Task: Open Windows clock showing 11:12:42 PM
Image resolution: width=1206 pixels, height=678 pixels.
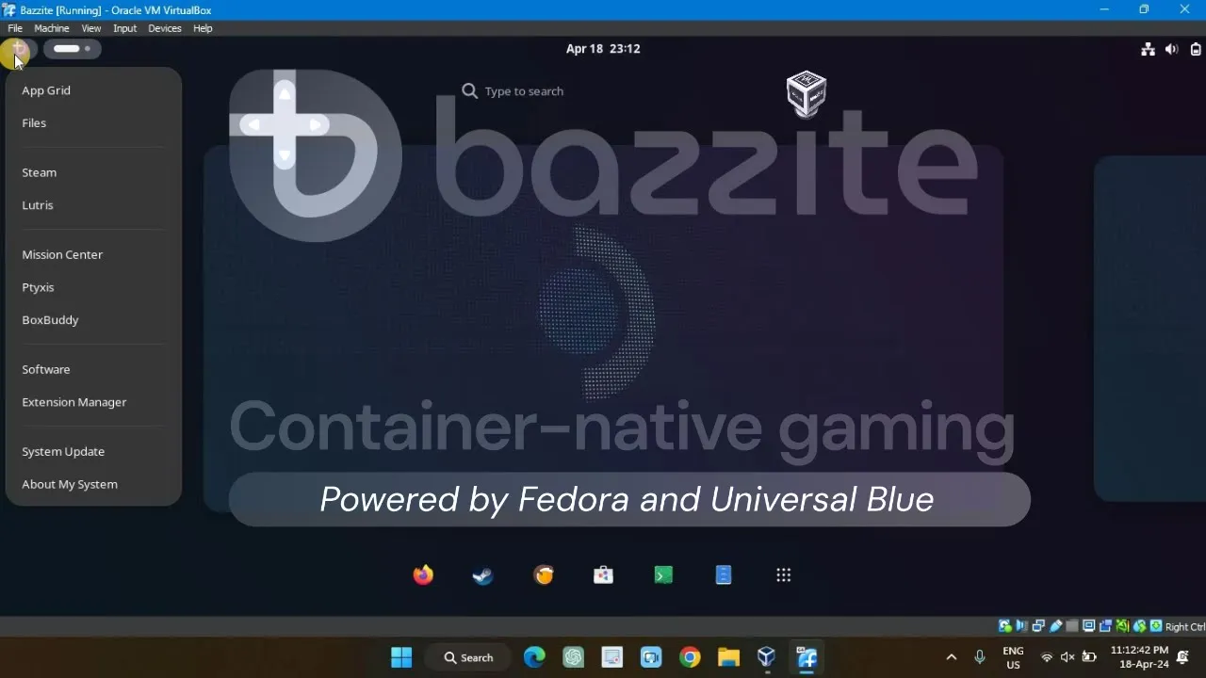Action: [x=1139, y=657]
